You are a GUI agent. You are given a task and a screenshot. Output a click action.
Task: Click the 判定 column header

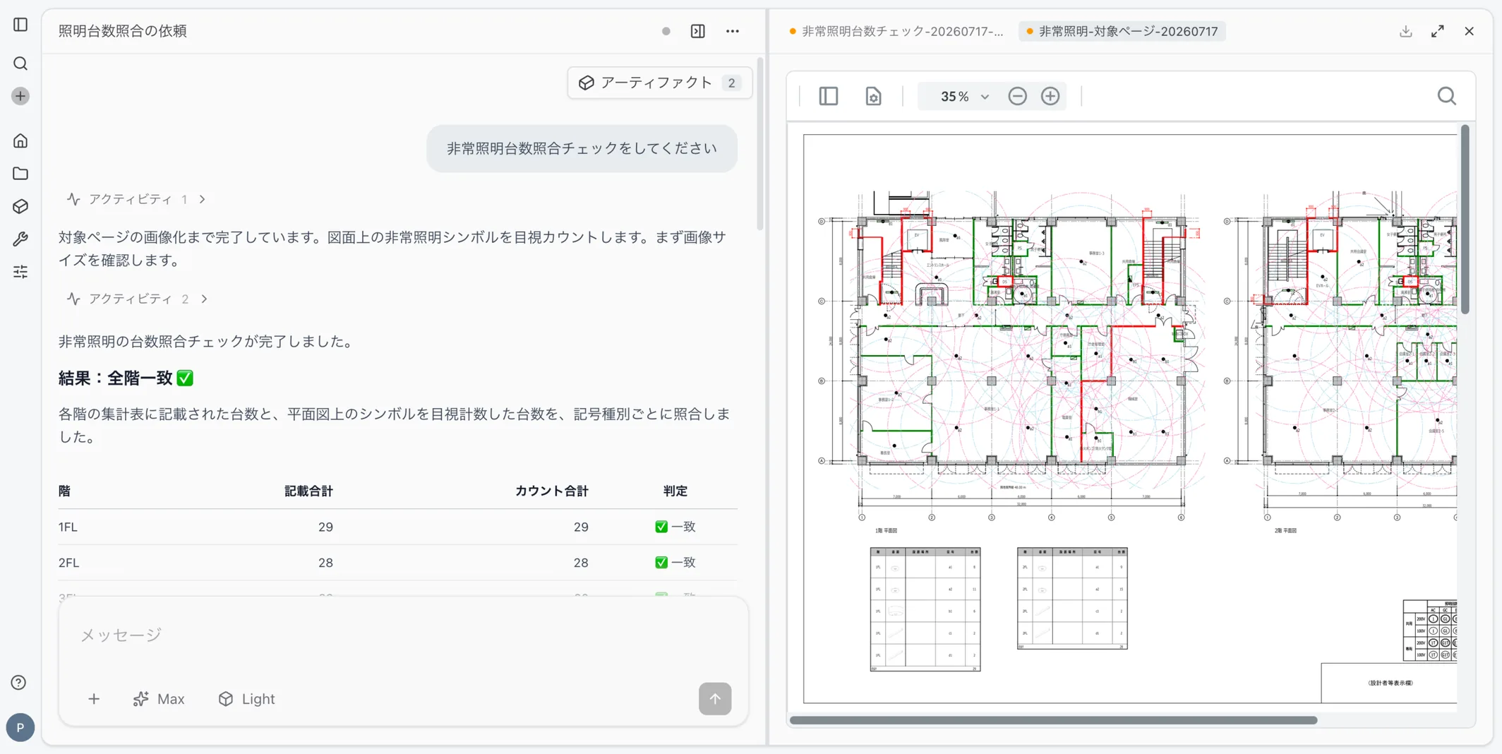tap(675, 491)
